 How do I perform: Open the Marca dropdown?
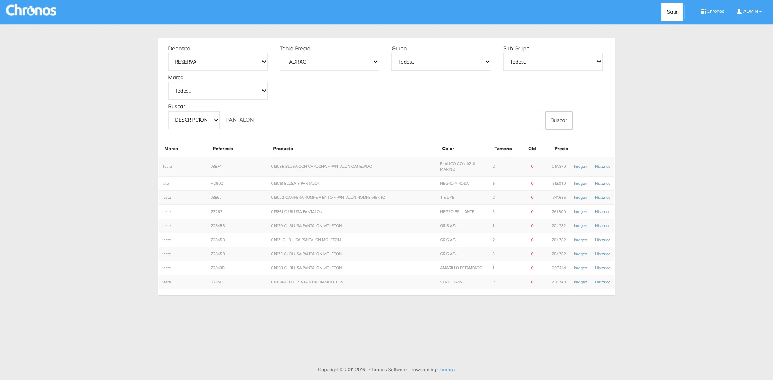[218, 91]
